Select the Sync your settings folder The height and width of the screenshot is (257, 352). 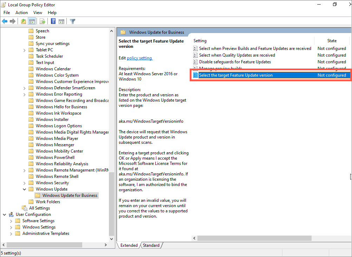pyautogui.click(x=53, y=44)
